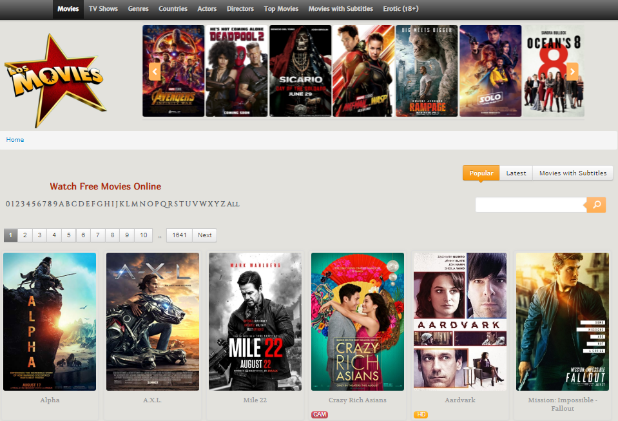Open the Ant-Man and the Wasp poster
Viewport: 618px width, 421px height.
click(x=363, y=71)
